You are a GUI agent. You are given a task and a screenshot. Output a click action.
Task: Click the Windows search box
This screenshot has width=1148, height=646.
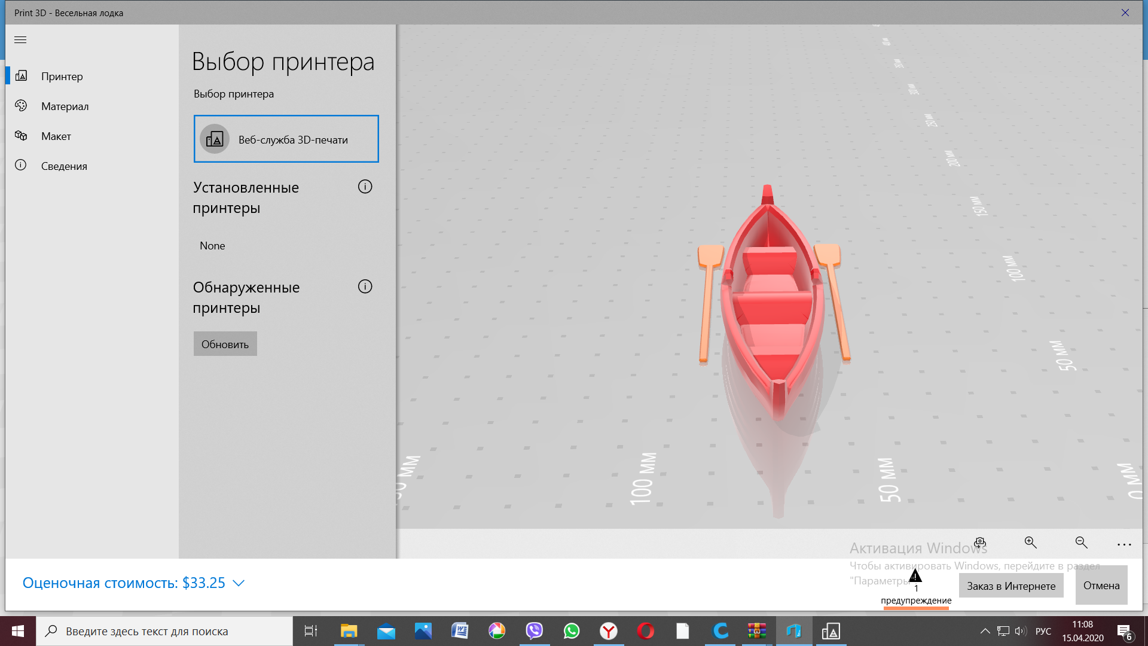pyautogui.click(x=164, y=631)
